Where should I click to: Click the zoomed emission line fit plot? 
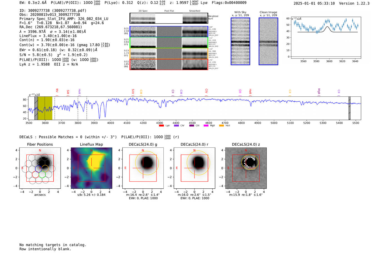(x=326, y=38)
